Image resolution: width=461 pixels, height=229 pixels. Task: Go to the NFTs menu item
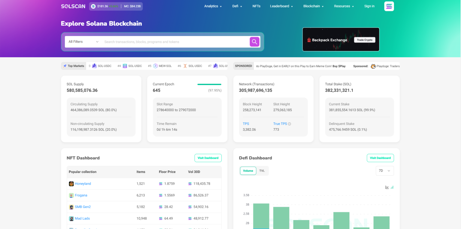click(x=256, y=6)
